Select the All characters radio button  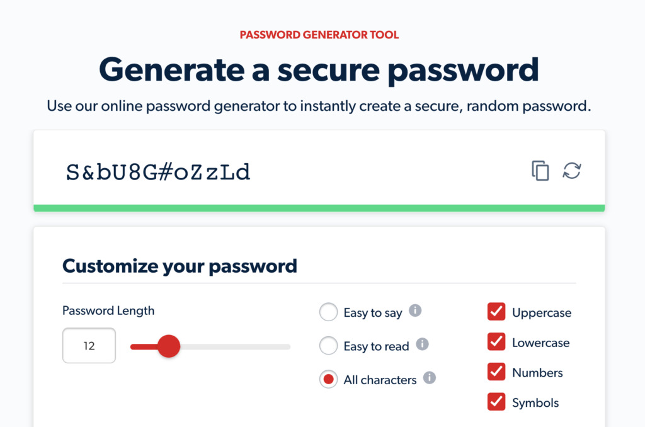328,379
